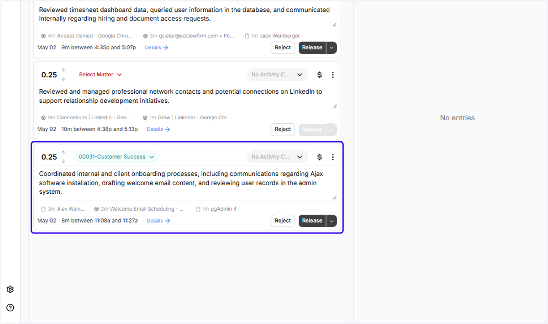
Task: Open the 00031-Customer Success matter dropdown
Action: pyautogui.click(x=116, y=157)
